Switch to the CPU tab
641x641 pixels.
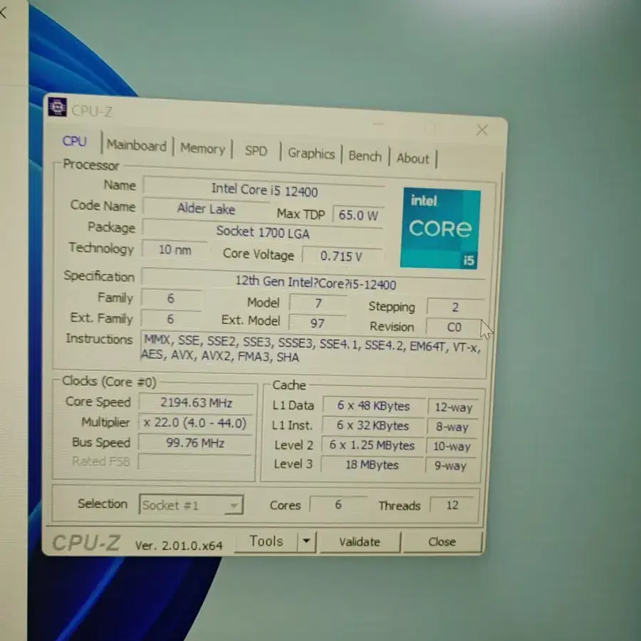74,142
